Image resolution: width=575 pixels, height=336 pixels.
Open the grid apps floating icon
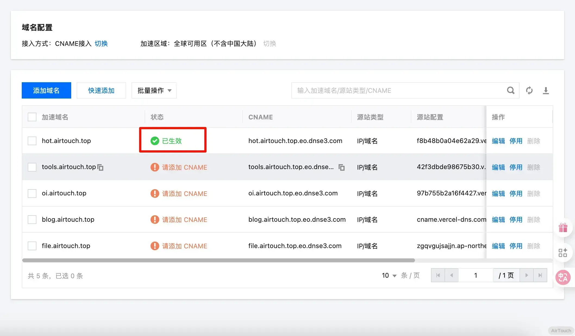[563, 252]
